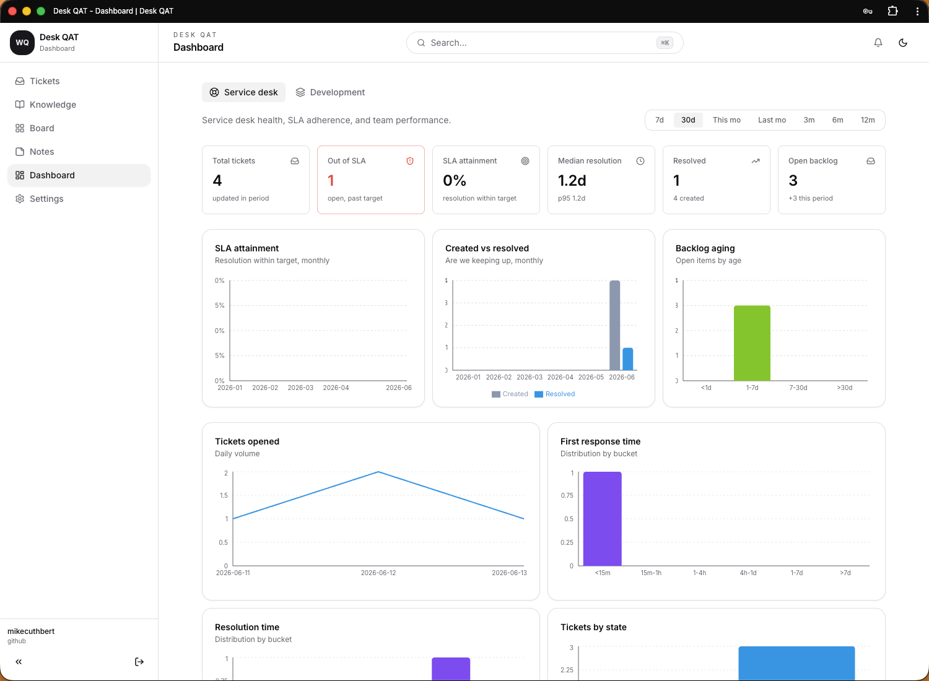Image resolution: width=929 pixels, height=681 pixels.
Task: Open notifications bell
Action: pyautogui.click(x=878, y=43)
